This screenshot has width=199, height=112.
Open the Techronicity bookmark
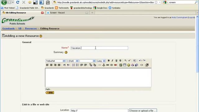pos(62,8)
